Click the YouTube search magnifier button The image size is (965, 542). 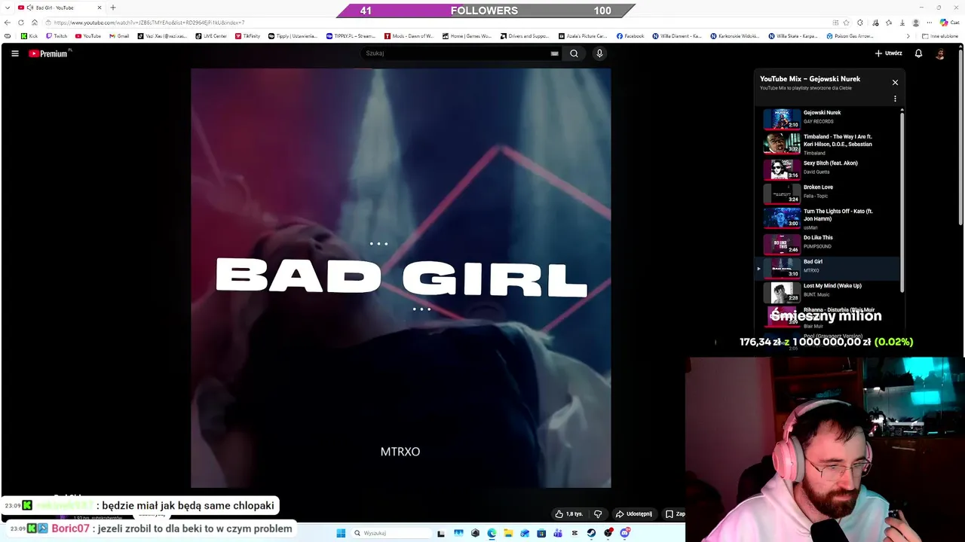(x=574, y=53)
